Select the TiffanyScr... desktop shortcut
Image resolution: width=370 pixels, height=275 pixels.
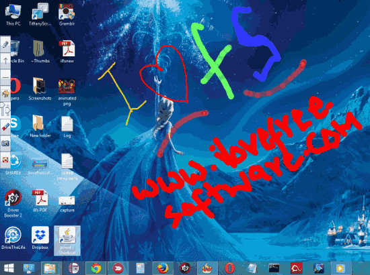click(x=40, y=15)
